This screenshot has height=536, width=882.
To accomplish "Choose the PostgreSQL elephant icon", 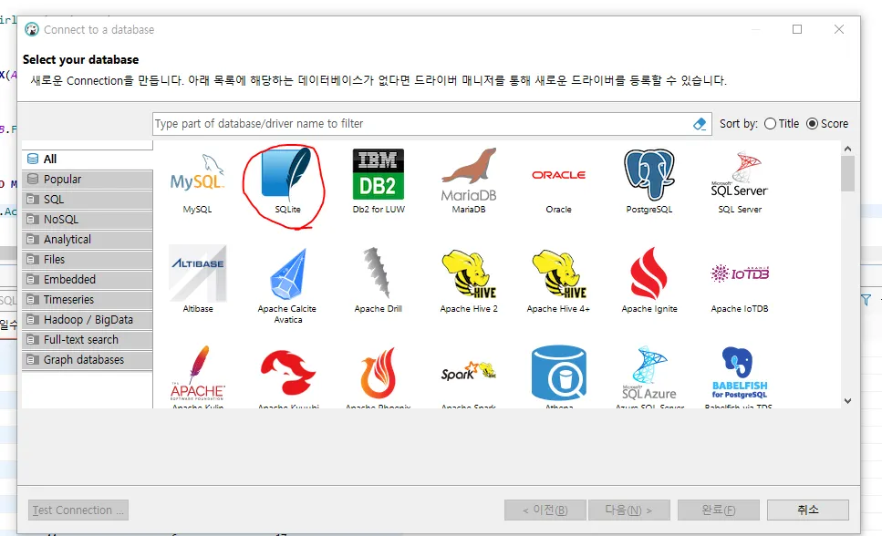I will click(x=649, y=174).
